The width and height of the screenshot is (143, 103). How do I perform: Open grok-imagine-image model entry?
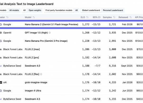click(x=36, y=82)
